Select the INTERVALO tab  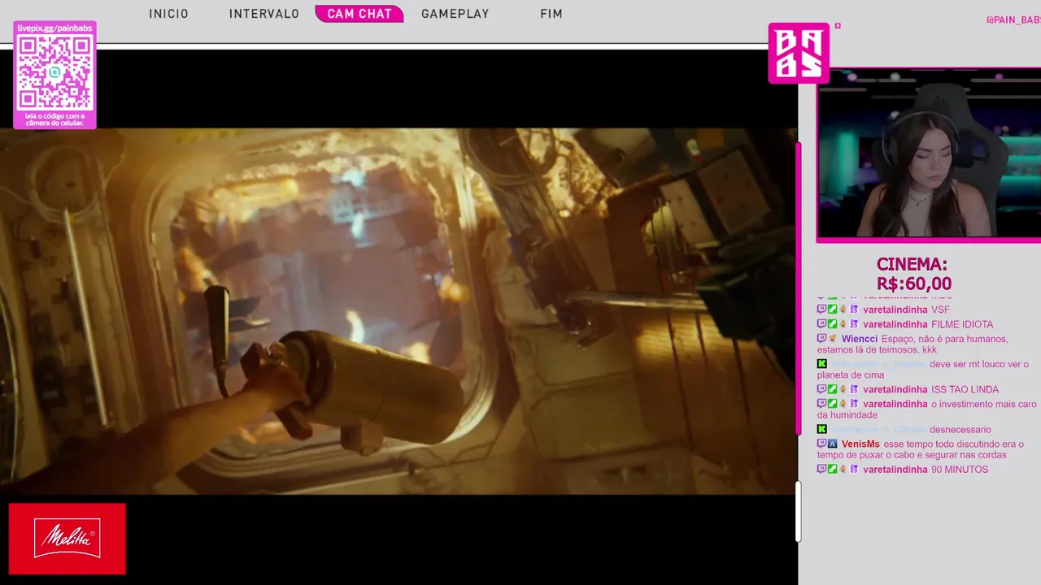click(264, 14)
